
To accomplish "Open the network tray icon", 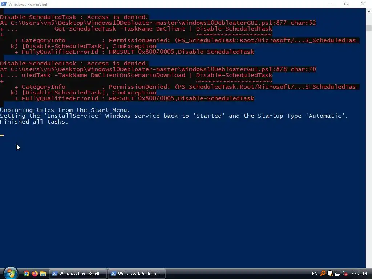I will (x=337, y=274).
